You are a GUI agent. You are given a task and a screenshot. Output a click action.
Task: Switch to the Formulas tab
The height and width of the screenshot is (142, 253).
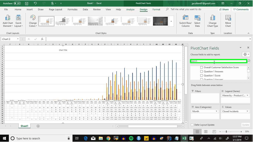(72, 10)
